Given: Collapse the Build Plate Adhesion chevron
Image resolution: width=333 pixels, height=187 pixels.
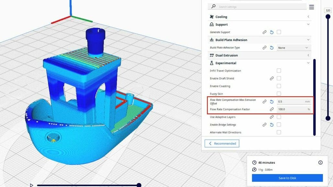Looking at the screenshot, I should 308,40.
